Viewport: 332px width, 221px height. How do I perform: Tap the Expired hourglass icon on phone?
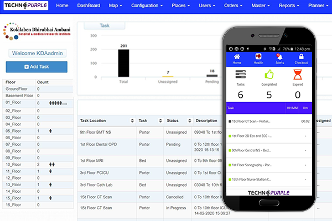click(298, 75)
